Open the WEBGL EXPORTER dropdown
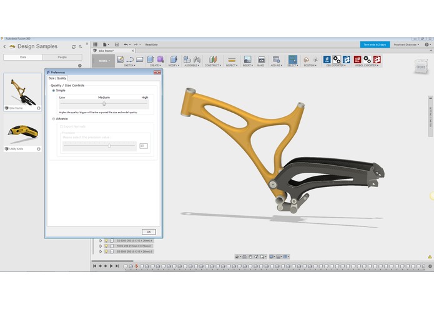This screenshot has height=309, width=434. click(367, 66)
